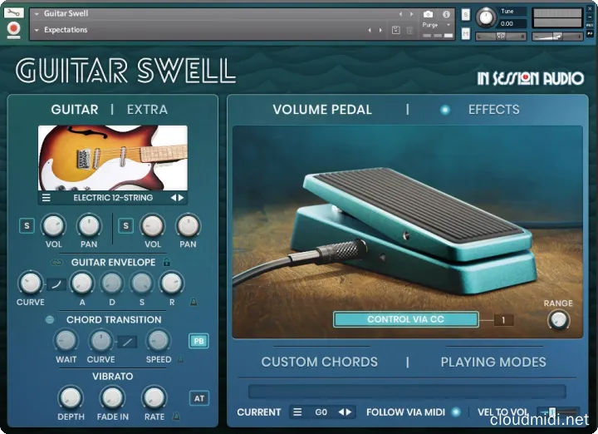Expand the Expectations snapshot dropdown
Screen dimensions: 598x434
tap(37, 30)
